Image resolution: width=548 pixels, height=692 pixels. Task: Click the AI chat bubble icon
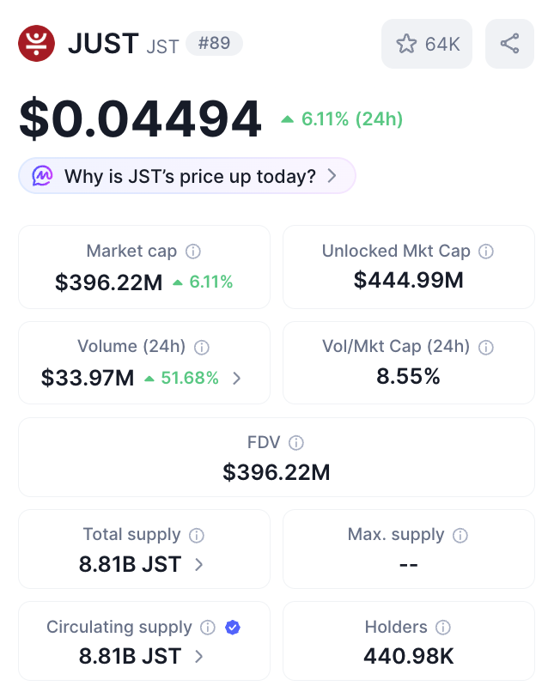42,176
